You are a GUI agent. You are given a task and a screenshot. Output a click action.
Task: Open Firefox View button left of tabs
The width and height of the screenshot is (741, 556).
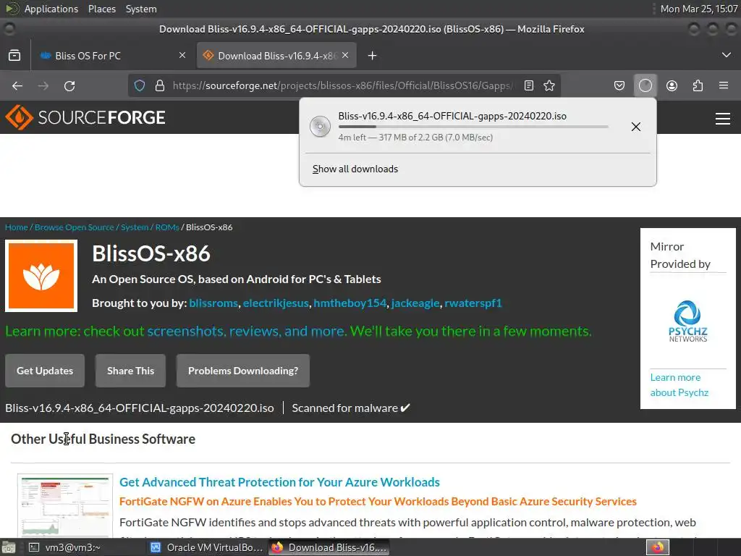point(14,55)
